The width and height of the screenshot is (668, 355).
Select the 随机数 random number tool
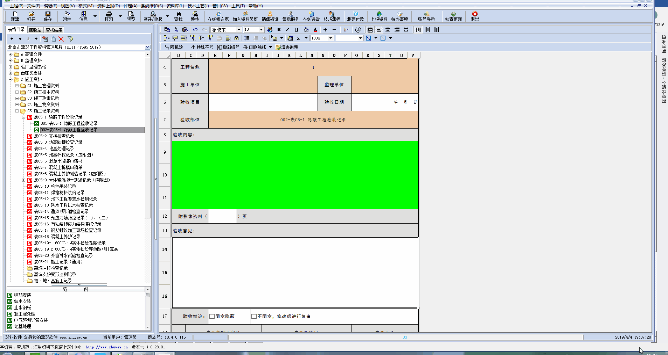tap(174, 47)
